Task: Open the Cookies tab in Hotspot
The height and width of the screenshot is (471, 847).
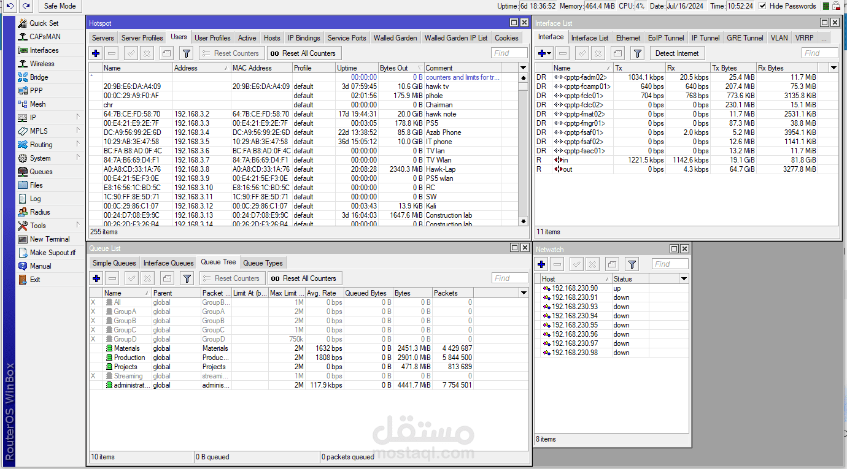Action: (506, 37)
